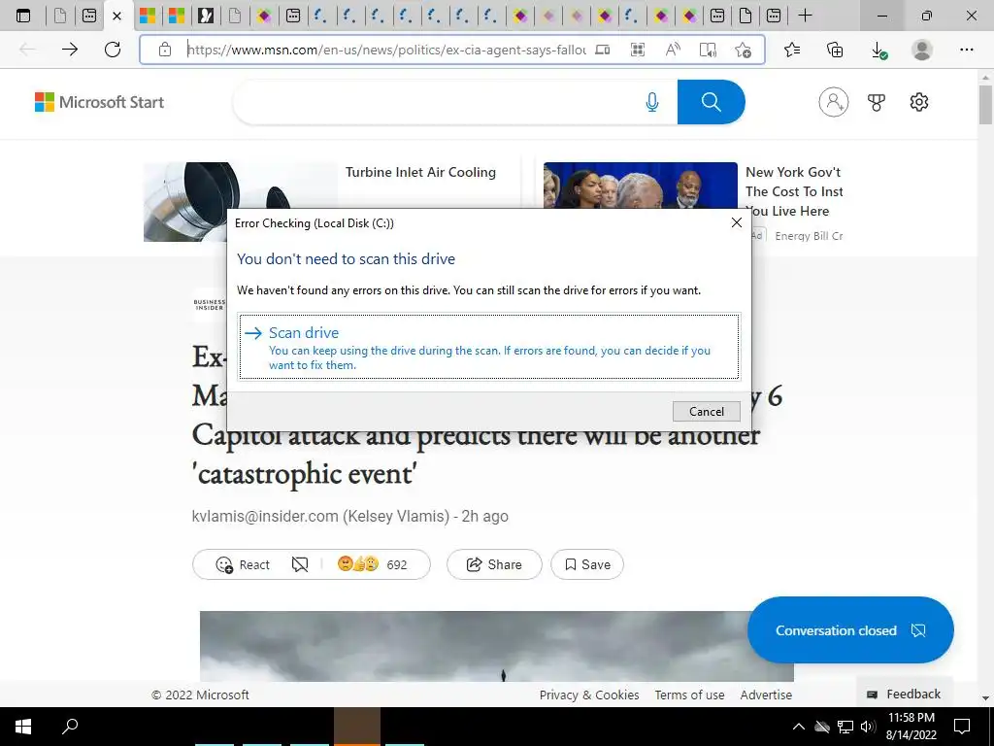Switch to the slashed-N icon tab

pos(206,16)
